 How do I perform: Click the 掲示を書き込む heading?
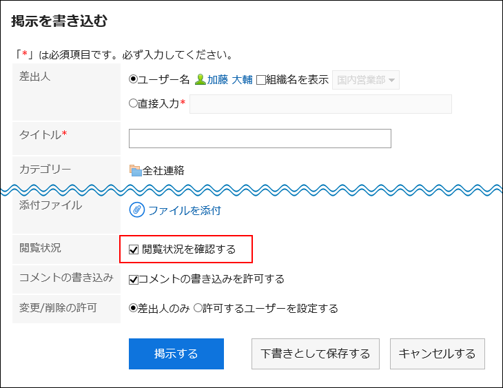click(x=59, y=21)
